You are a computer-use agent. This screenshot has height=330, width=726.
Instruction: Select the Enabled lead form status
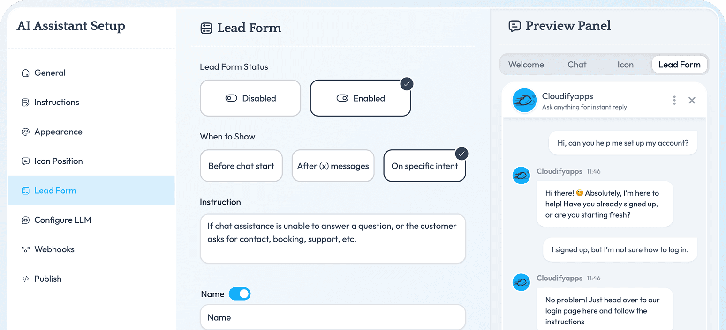pos(361,98)
